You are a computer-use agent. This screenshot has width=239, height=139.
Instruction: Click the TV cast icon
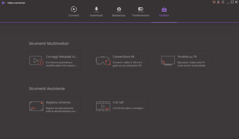click(168, 60)
